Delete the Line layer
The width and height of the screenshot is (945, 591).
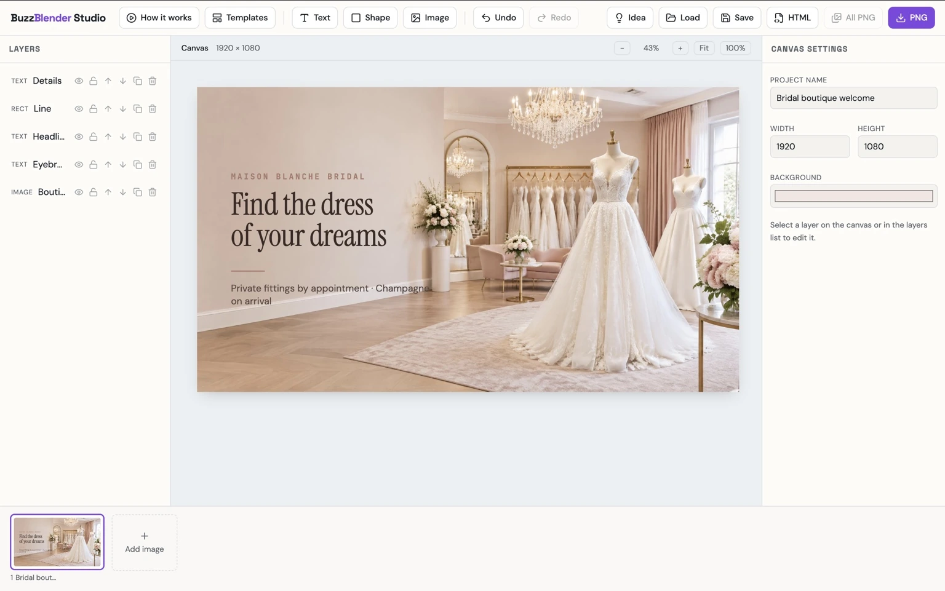(x=153, y=109)
